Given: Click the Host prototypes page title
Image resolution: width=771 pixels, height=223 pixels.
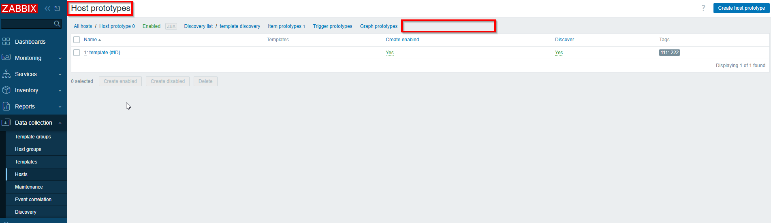Looking at the screenshot, I should (x=100, y=8).
